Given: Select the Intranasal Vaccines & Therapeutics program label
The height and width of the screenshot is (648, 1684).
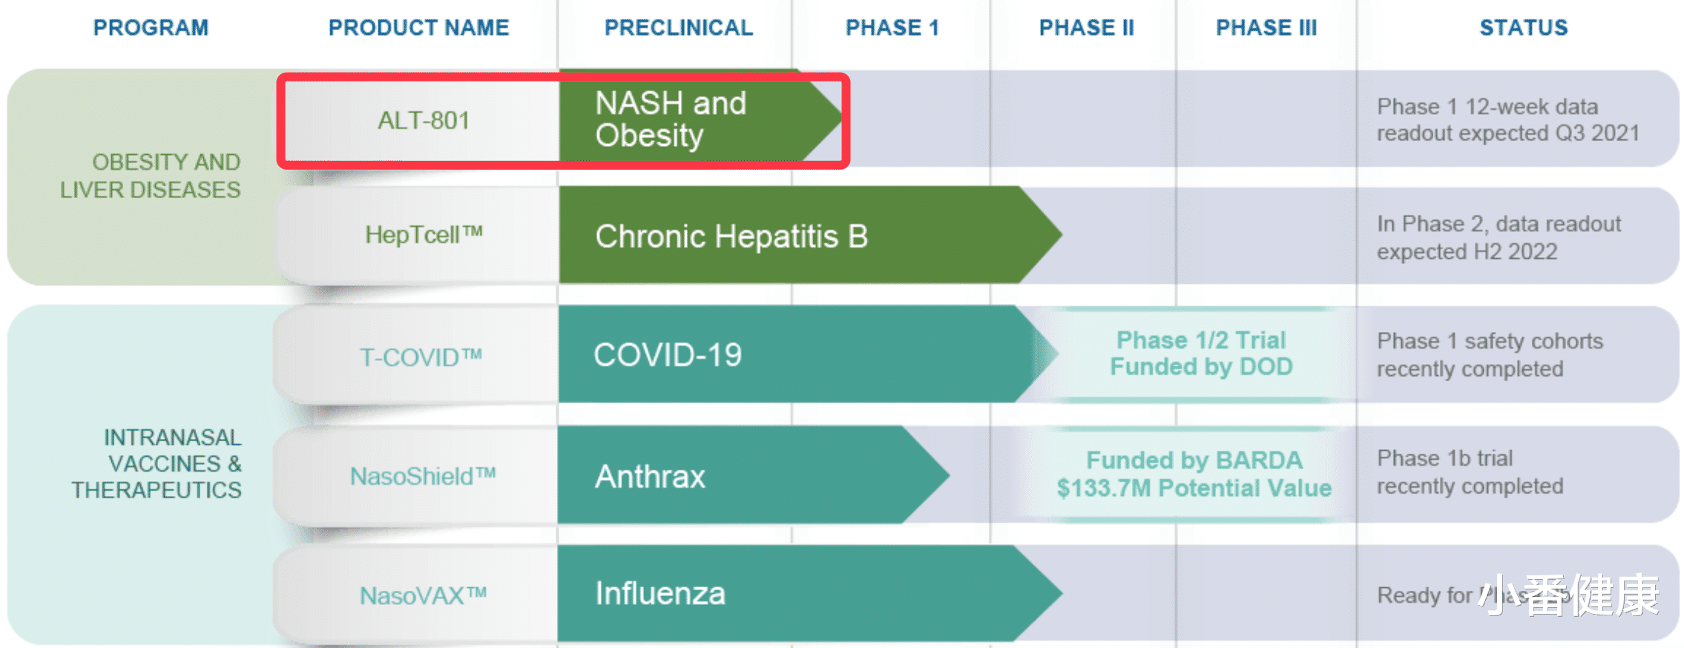Looking at the screenshot, I should tap(157, 463).
